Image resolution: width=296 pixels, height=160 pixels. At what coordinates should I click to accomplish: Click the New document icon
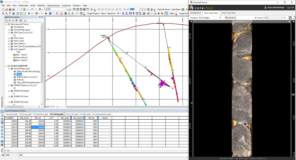tap(3, 9)
